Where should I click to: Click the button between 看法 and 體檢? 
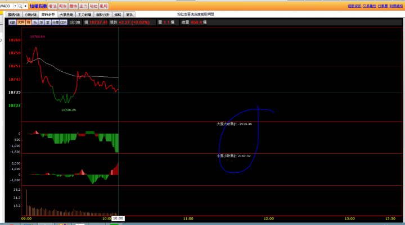click(63, 6)
